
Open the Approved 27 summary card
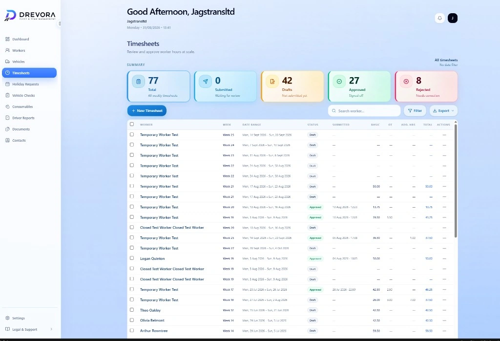point(359,86)
